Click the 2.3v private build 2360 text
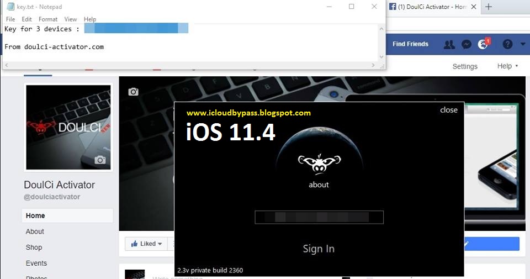This screenshot has height=279, width=530. 210,270
